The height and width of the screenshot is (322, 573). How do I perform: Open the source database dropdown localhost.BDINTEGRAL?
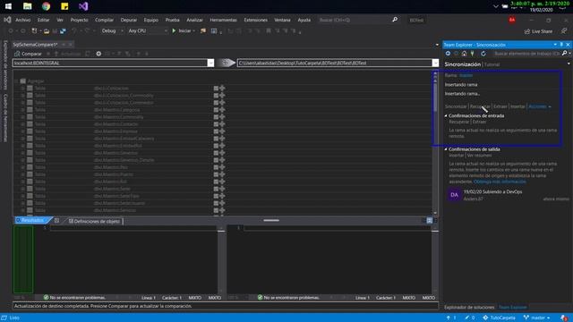(210, 64)
